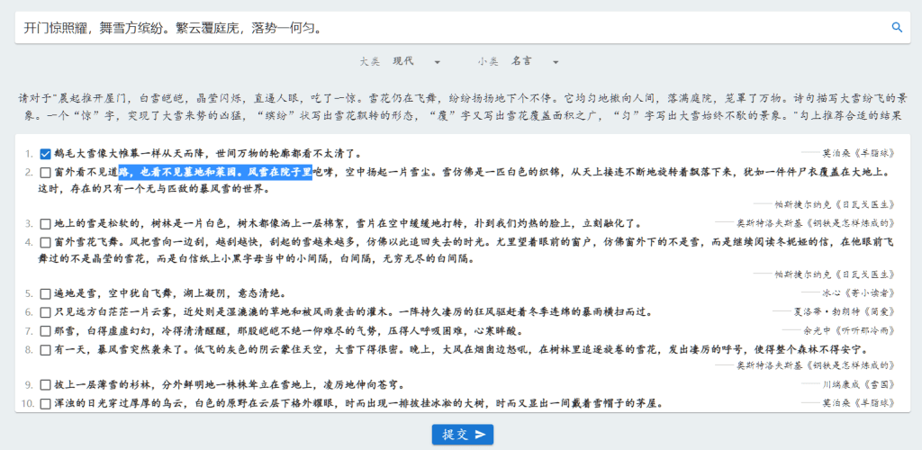Check result 8 starting 有一天，暴风雪
The width and height of the screenshot is (922, 450).
[45, 350]
